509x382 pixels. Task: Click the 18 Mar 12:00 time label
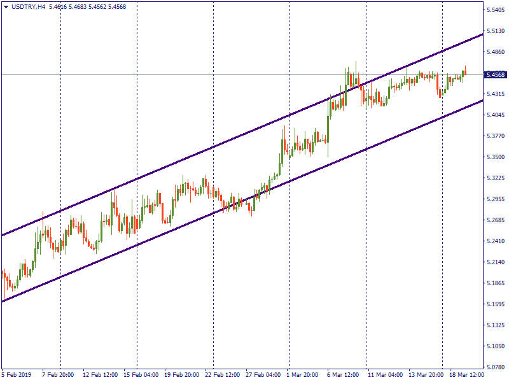click(468, 375)
